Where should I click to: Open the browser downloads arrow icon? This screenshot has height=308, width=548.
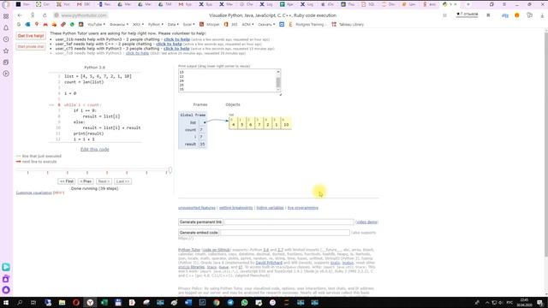pyautogui.click(x=542, y=15)
